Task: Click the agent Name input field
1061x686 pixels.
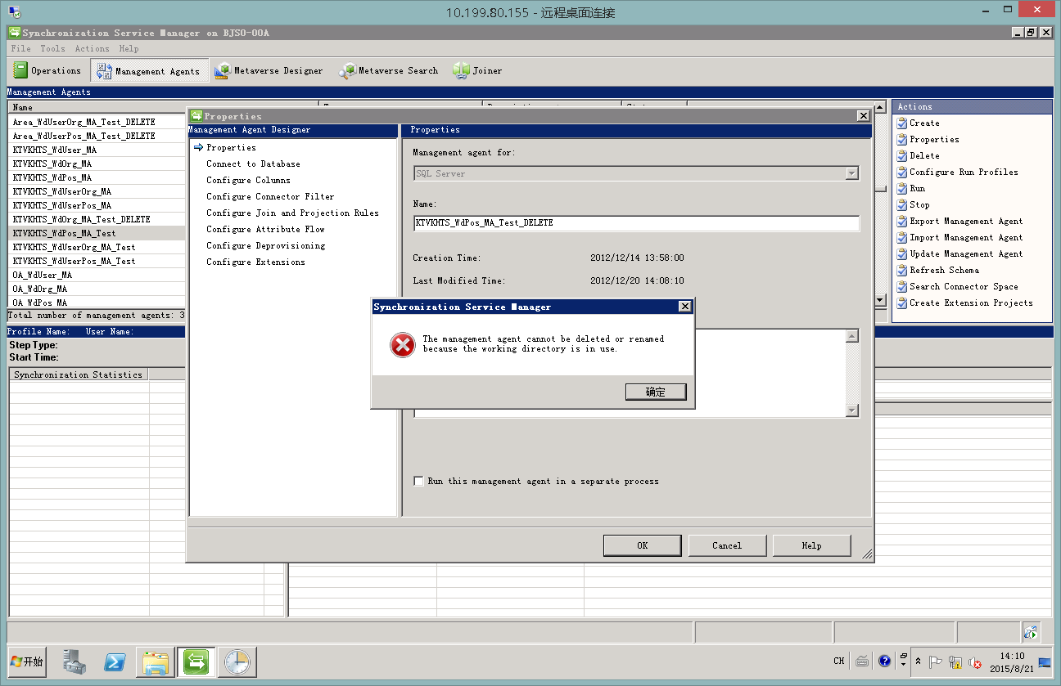Action: [636, 223]
